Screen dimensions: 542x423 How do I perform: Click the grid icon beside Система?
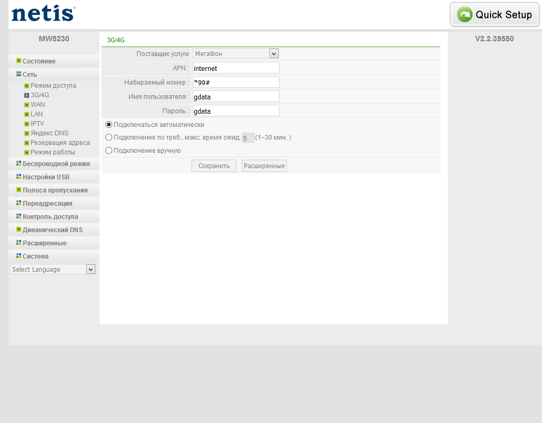pyautogui.click(x=19, y=256)
